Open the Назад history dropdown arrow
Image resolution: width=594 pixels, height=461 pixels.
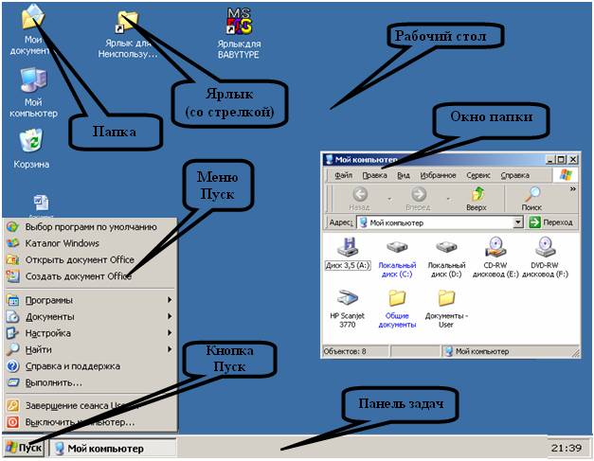389,199
